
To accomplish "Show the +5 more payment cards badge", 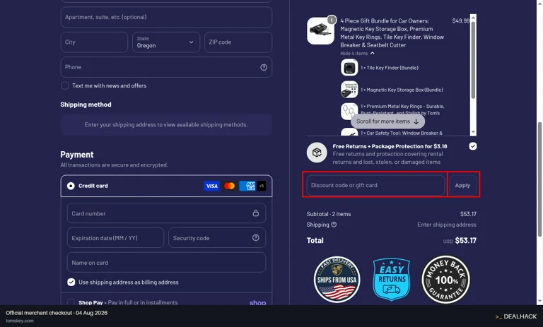I will [x=262, y=186].
